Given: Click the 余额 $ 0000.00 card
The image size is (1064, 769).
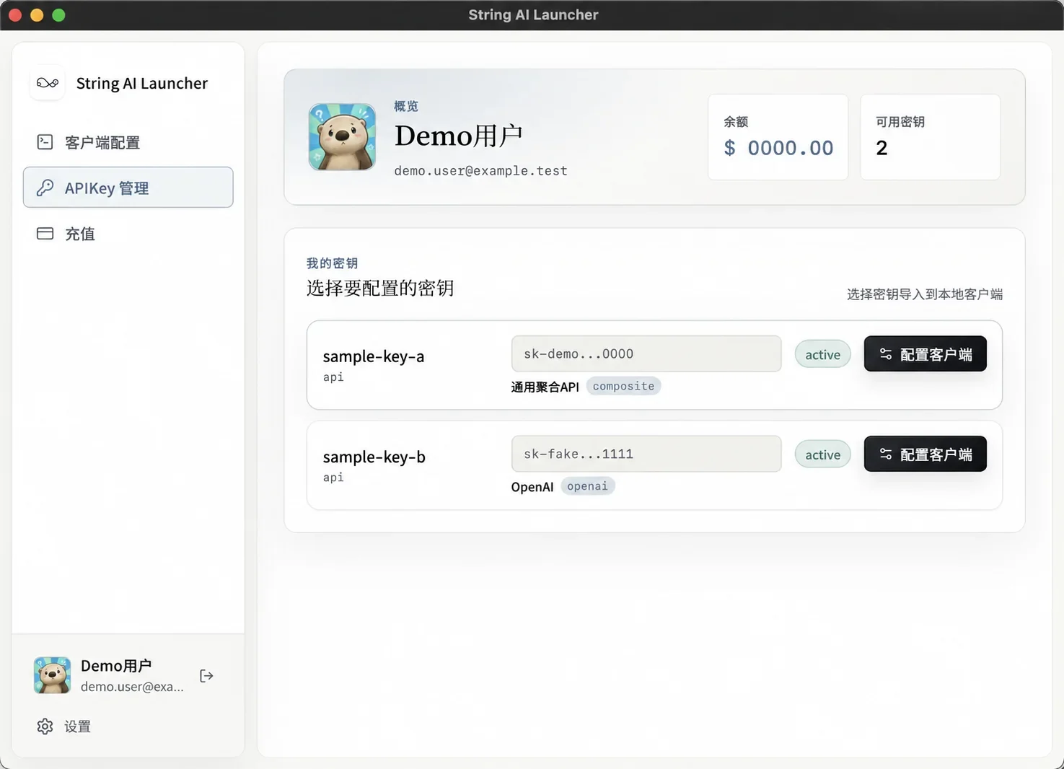Looking at the screenshot, I should [778, 137].
